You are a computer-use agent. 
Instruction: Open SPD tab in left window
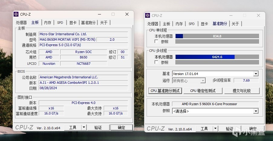point(60,23)
